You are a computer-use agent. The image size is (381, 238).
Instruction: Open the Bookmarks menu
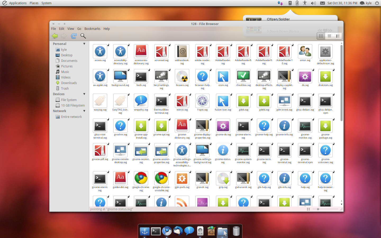click(x=92, y=29)
